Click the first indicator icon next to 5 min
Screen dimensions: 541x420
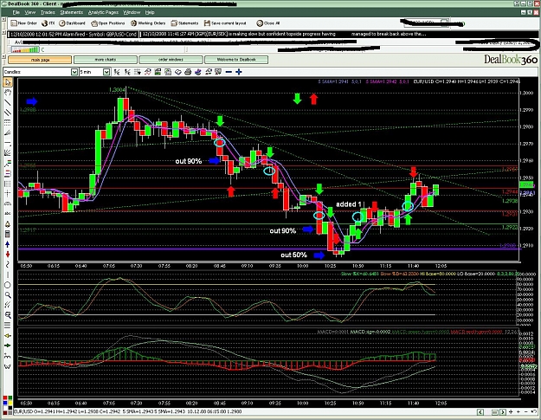(117, 72)
